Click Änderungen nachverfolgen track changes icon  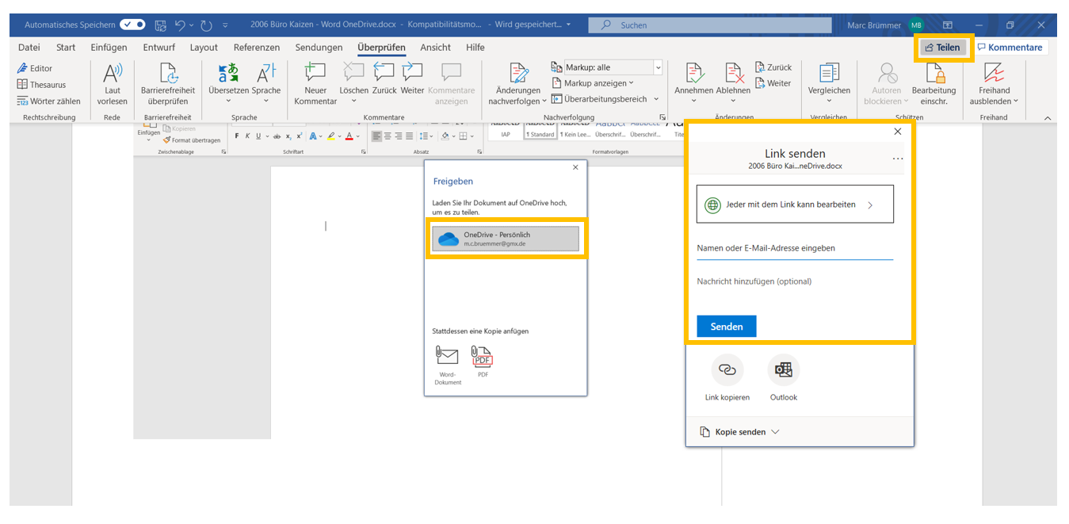pos(518,74)
